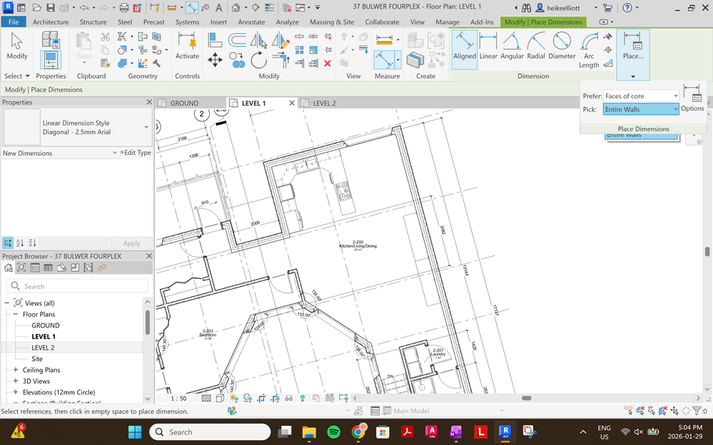Select the Mirror Pick Axis tool

click(258, 40)
